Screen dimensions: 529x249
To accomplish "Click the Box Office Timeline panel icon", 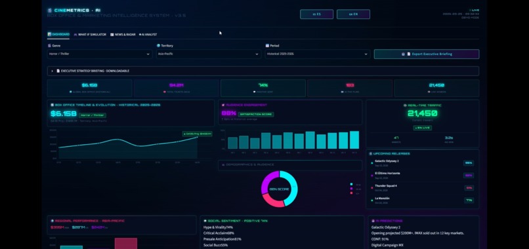I will pos(53,105).
